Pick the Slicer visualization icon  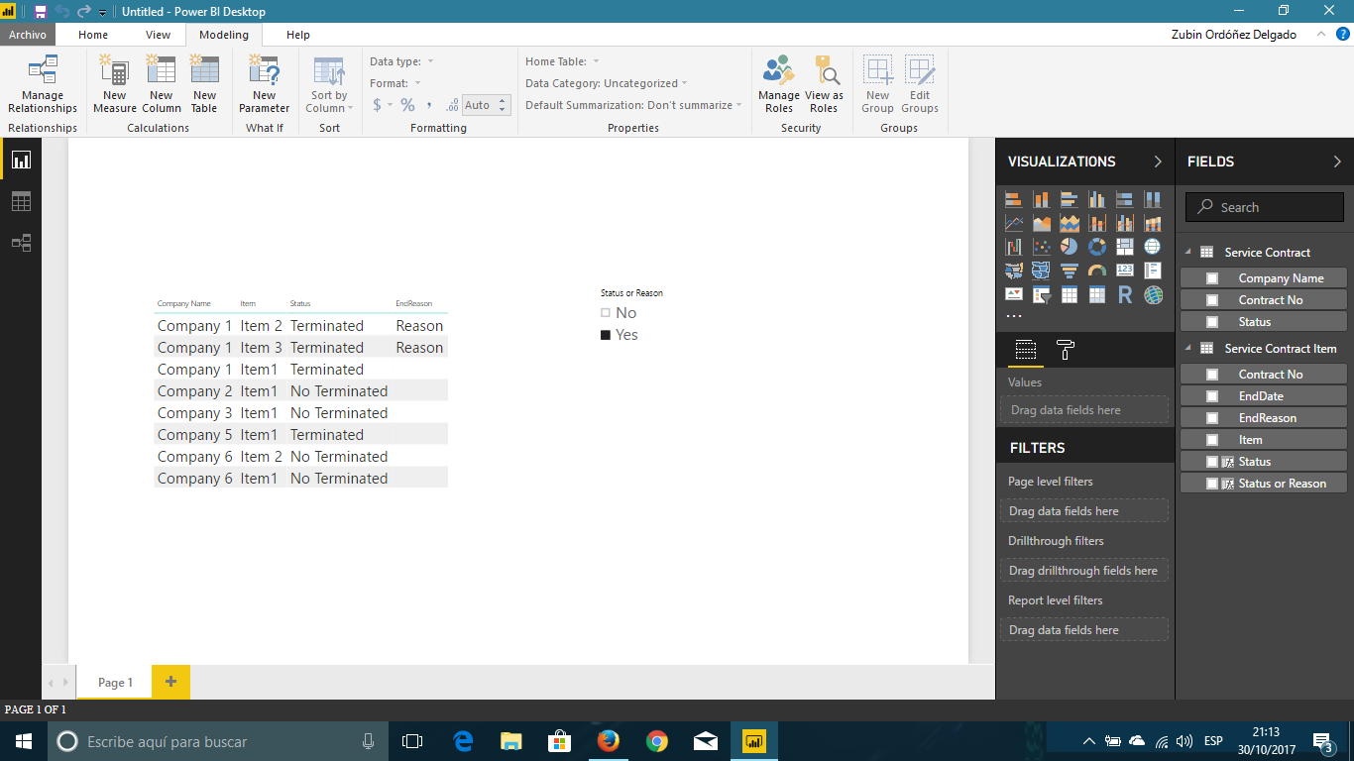coord(1041,294)
